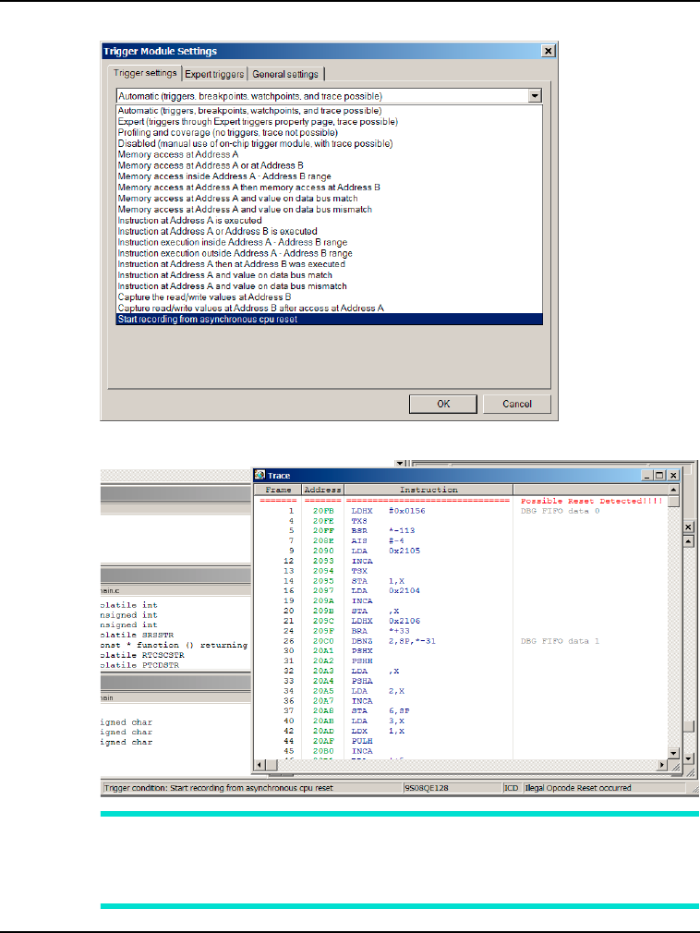Click the Trace window title icon
Viewport: 700px width, 933px height.
(259, 475)
